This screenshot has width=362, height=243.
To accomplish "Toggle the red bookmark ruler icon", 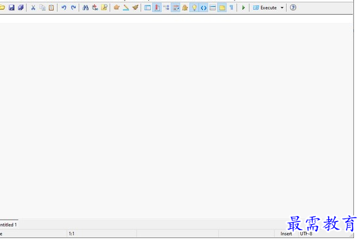I will coord(157,7).
